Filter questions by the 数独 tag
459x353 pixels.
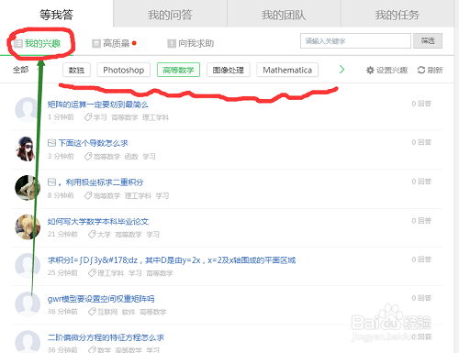click(76, 70)
